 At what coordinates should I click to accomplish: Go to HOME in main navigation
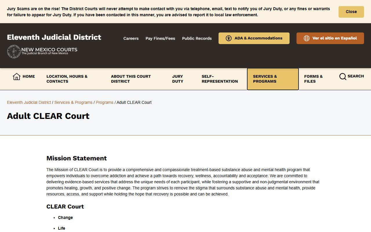(x=24, y=77)
